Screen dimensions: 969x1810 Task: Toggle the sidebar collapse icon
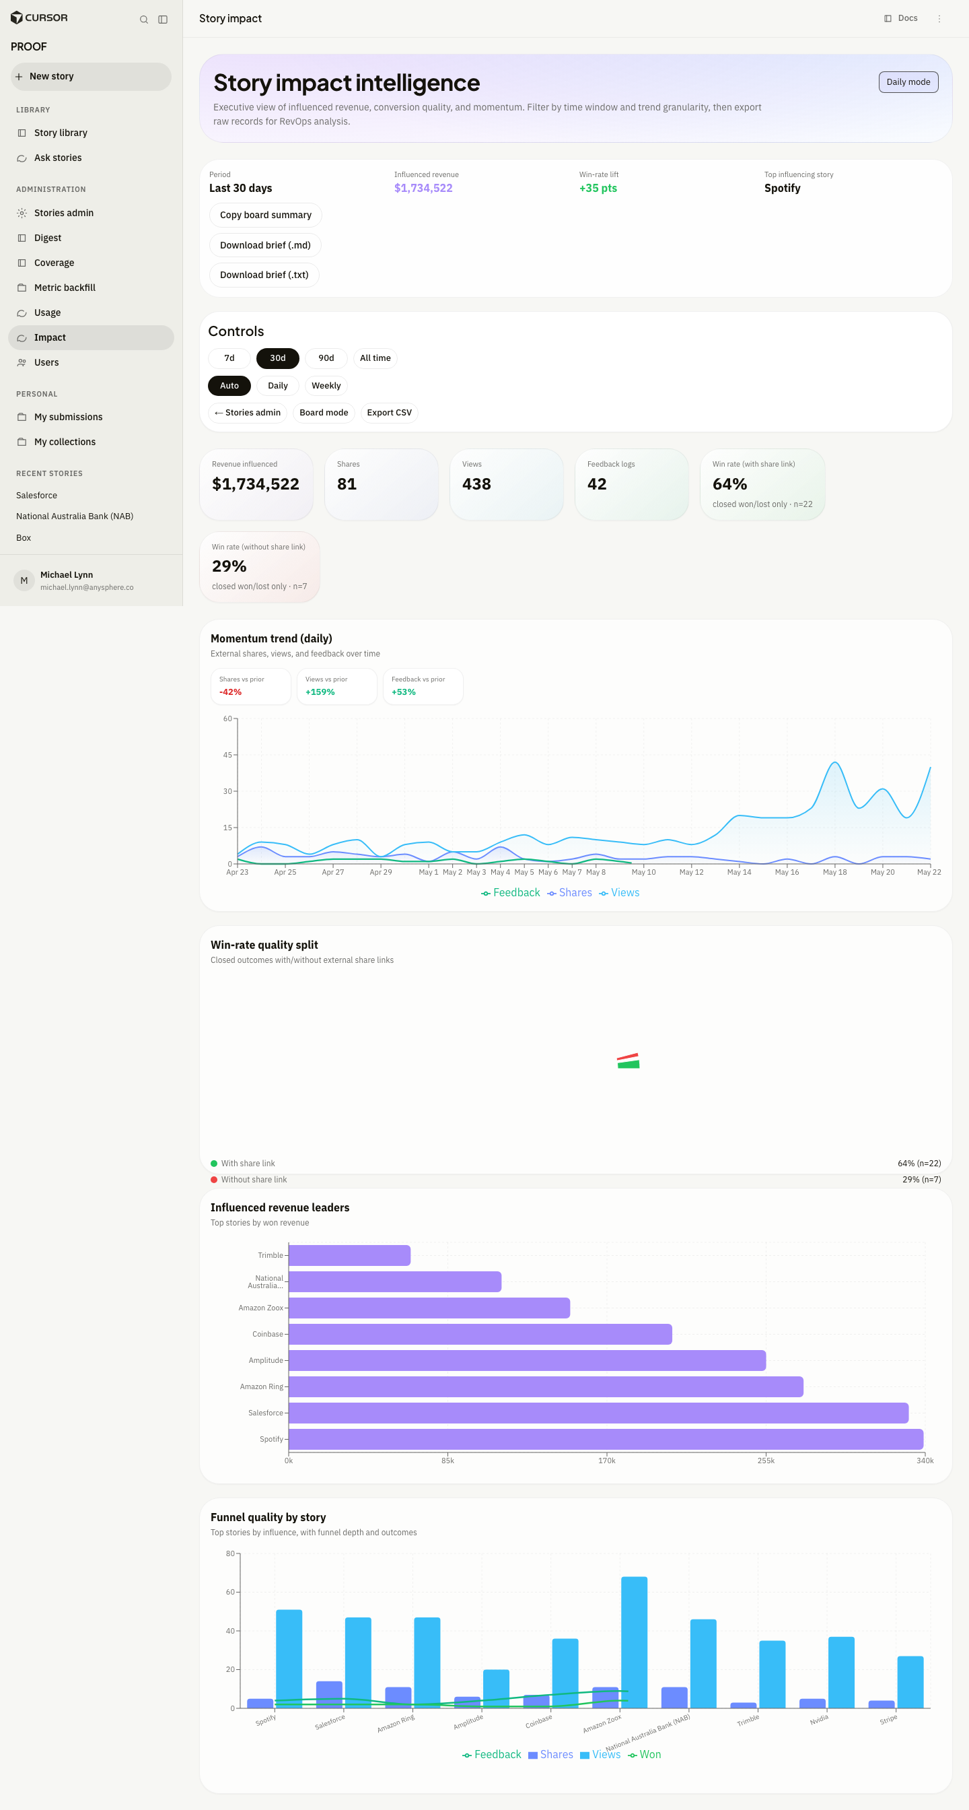(163, 20)
